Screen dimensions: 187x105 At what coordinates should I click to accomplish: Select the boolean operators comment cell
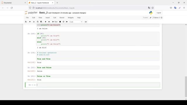pyautogui.click(x=98, y=56)
